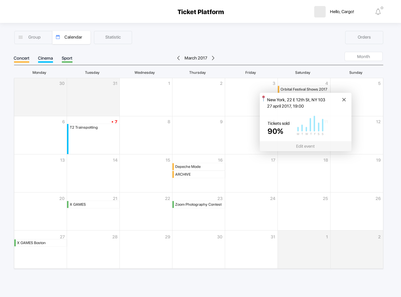The image size is (401, 297).
Task: Select the day cell for March 13
Action: 40,173
